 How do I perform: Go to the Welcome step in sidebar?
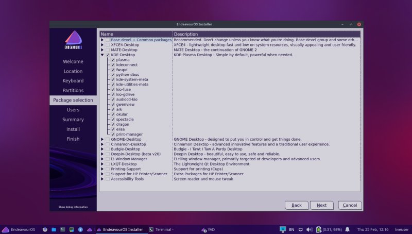coord(73,61)
